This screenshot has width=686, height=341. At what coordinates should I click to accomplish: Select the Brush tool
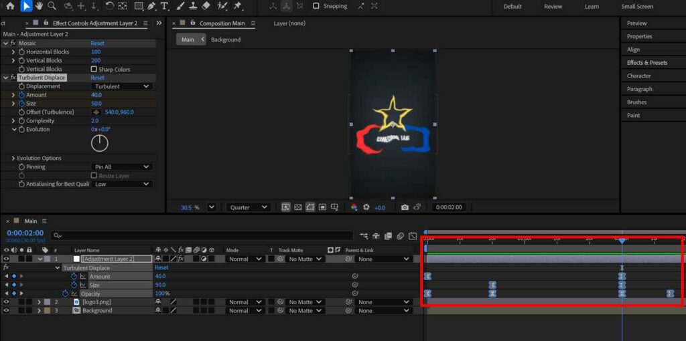coord(180,6)
